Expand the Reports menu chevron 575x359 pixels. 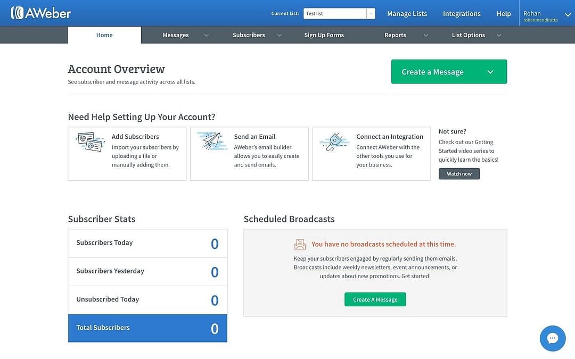[x=426, y=36]
